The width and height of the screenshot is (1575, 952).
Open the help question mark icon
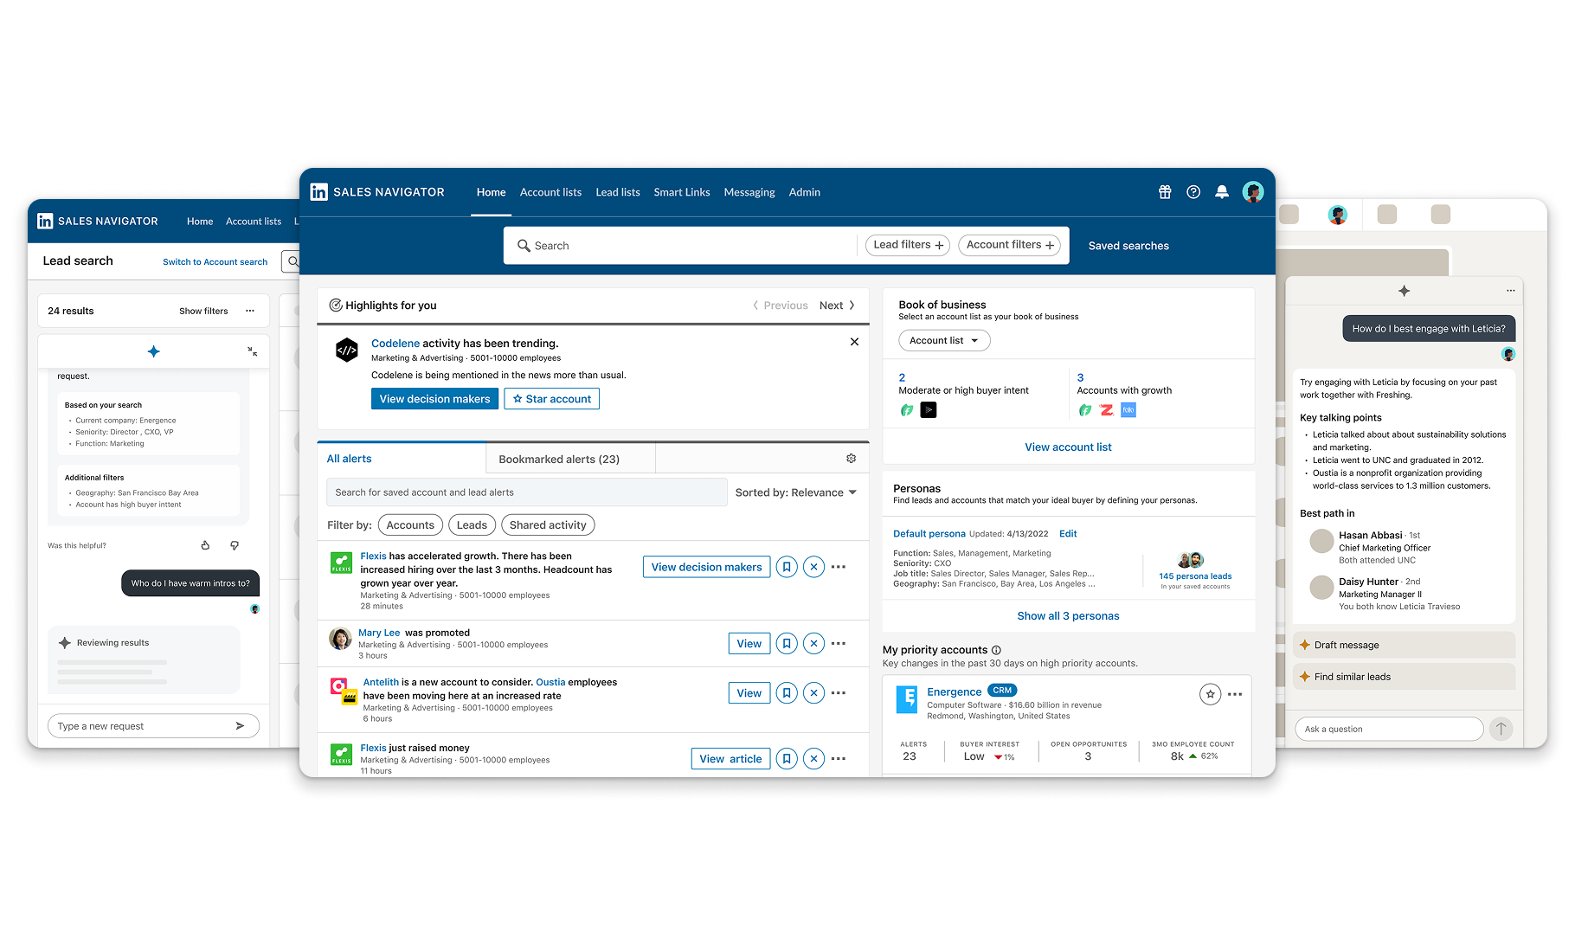[1193, 192]
